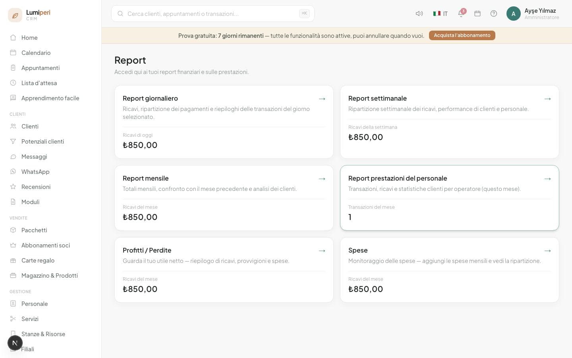Click arrow on Report prestazioni del personale card
The width and height of the screenshot is (572, 358).
pos(548,179)
